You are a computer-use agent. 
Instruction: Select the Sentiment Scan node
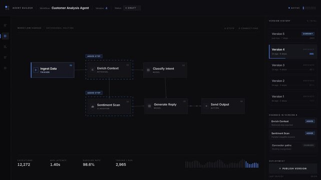(110, 106)
